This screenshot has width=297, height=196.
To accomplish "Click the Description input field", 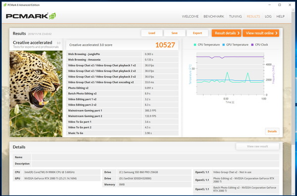I will pos(155,164).
